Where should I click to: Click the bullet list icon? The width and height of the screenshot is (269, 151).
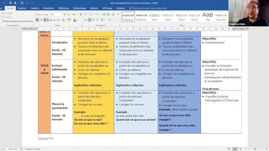coord(86,15)
